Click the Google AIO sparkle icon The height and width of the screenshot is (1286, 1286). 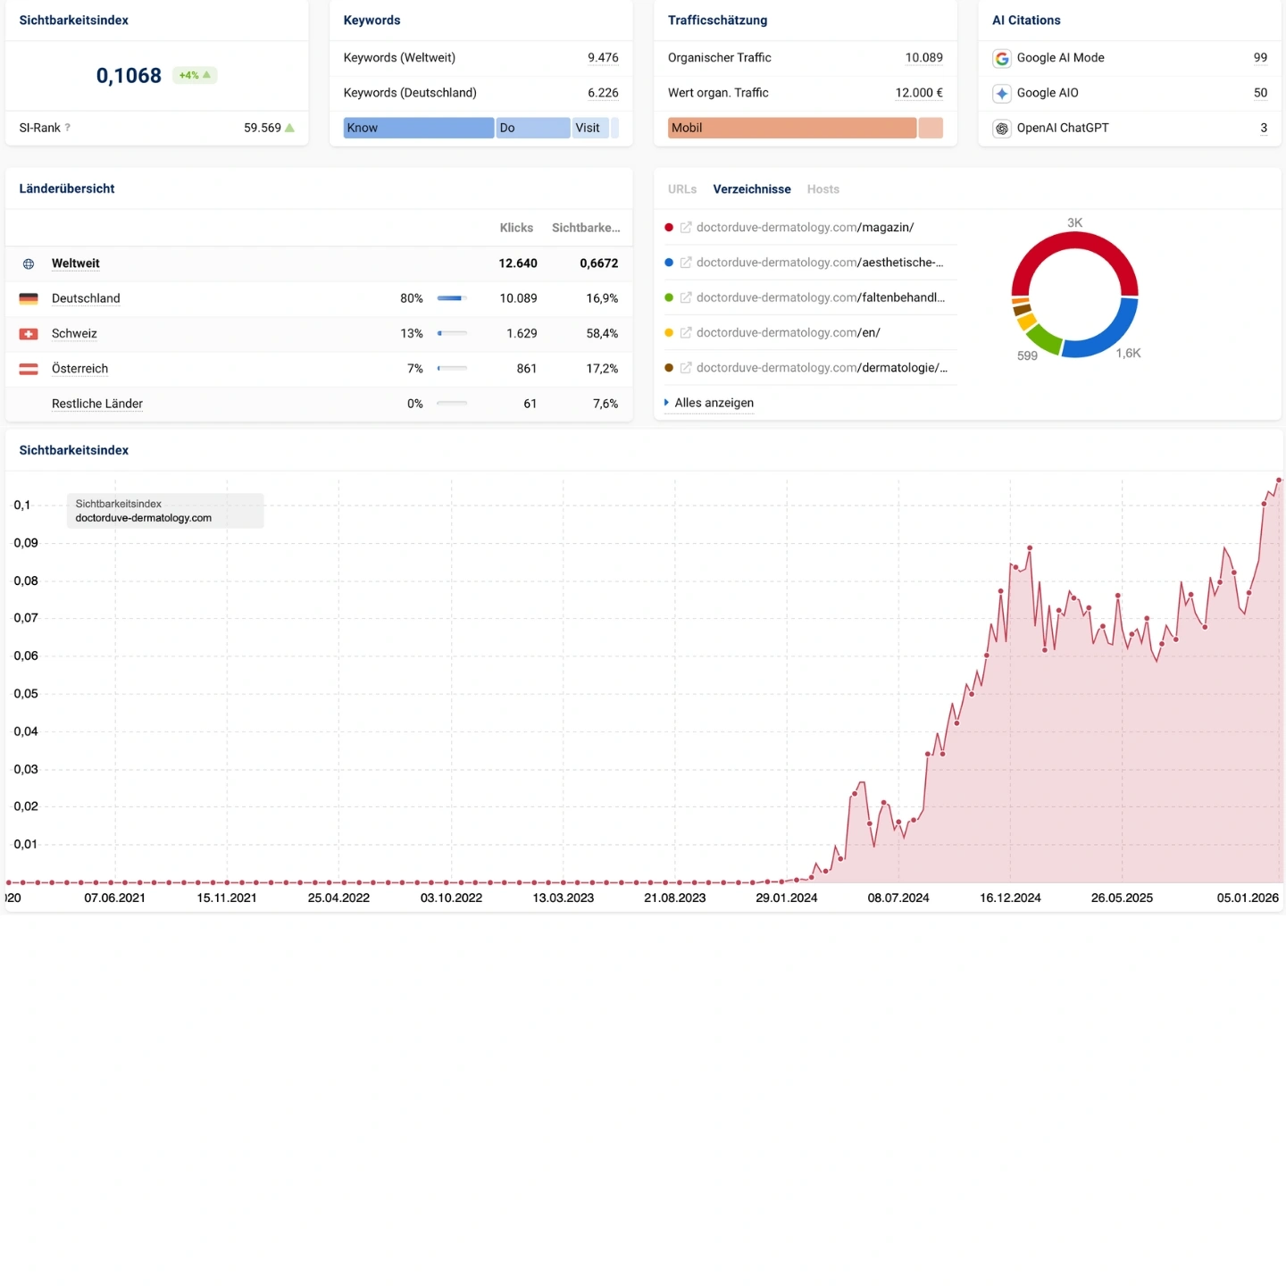(x=1002, y=93)
